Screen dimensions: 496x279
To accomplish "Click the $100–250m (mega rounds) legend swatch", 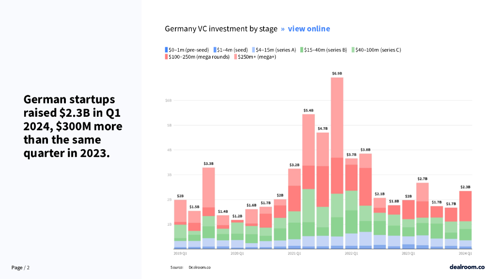I will coord(167,57).
